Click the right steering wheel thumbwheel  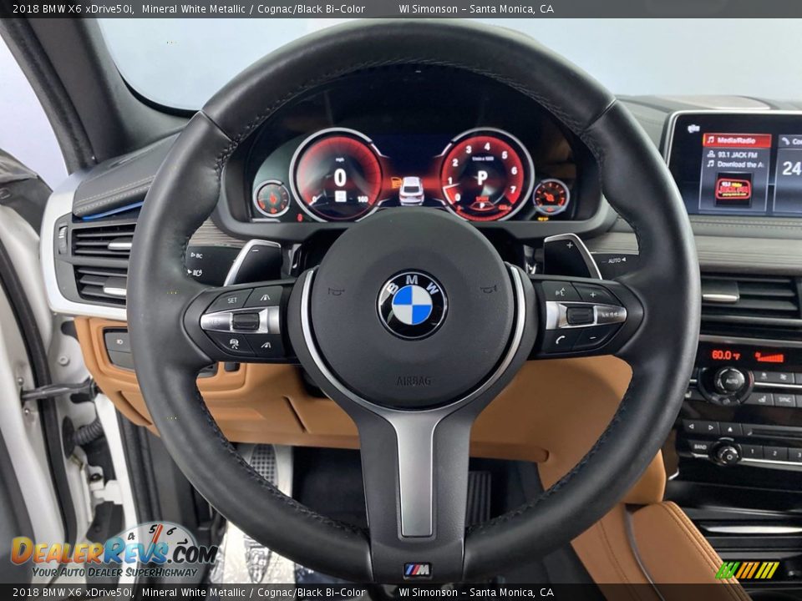580,316
